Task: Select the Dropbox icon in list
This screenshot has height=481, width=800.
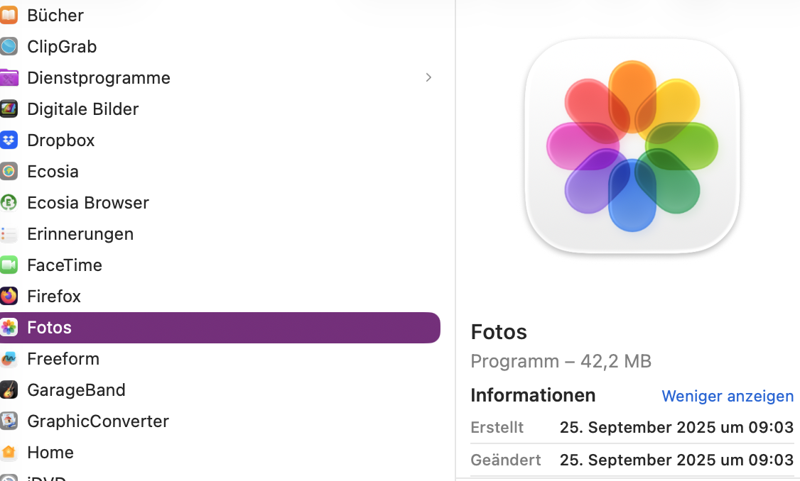Action: pyautogui.click(x=9, y=140)
